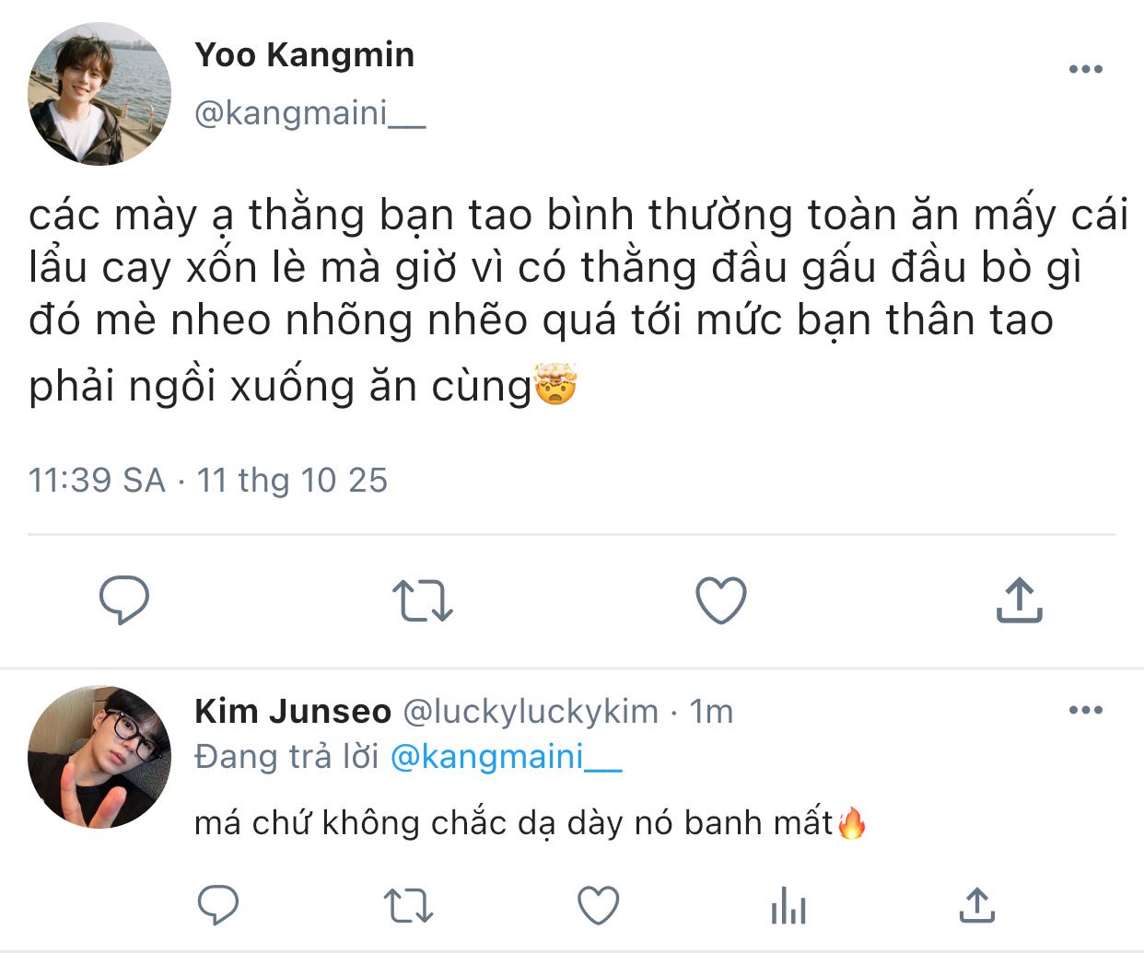Screen dimensions: 1144x953
Task: Like Yoo Kangmin's main tweet
Action: [x=720, y=599]
